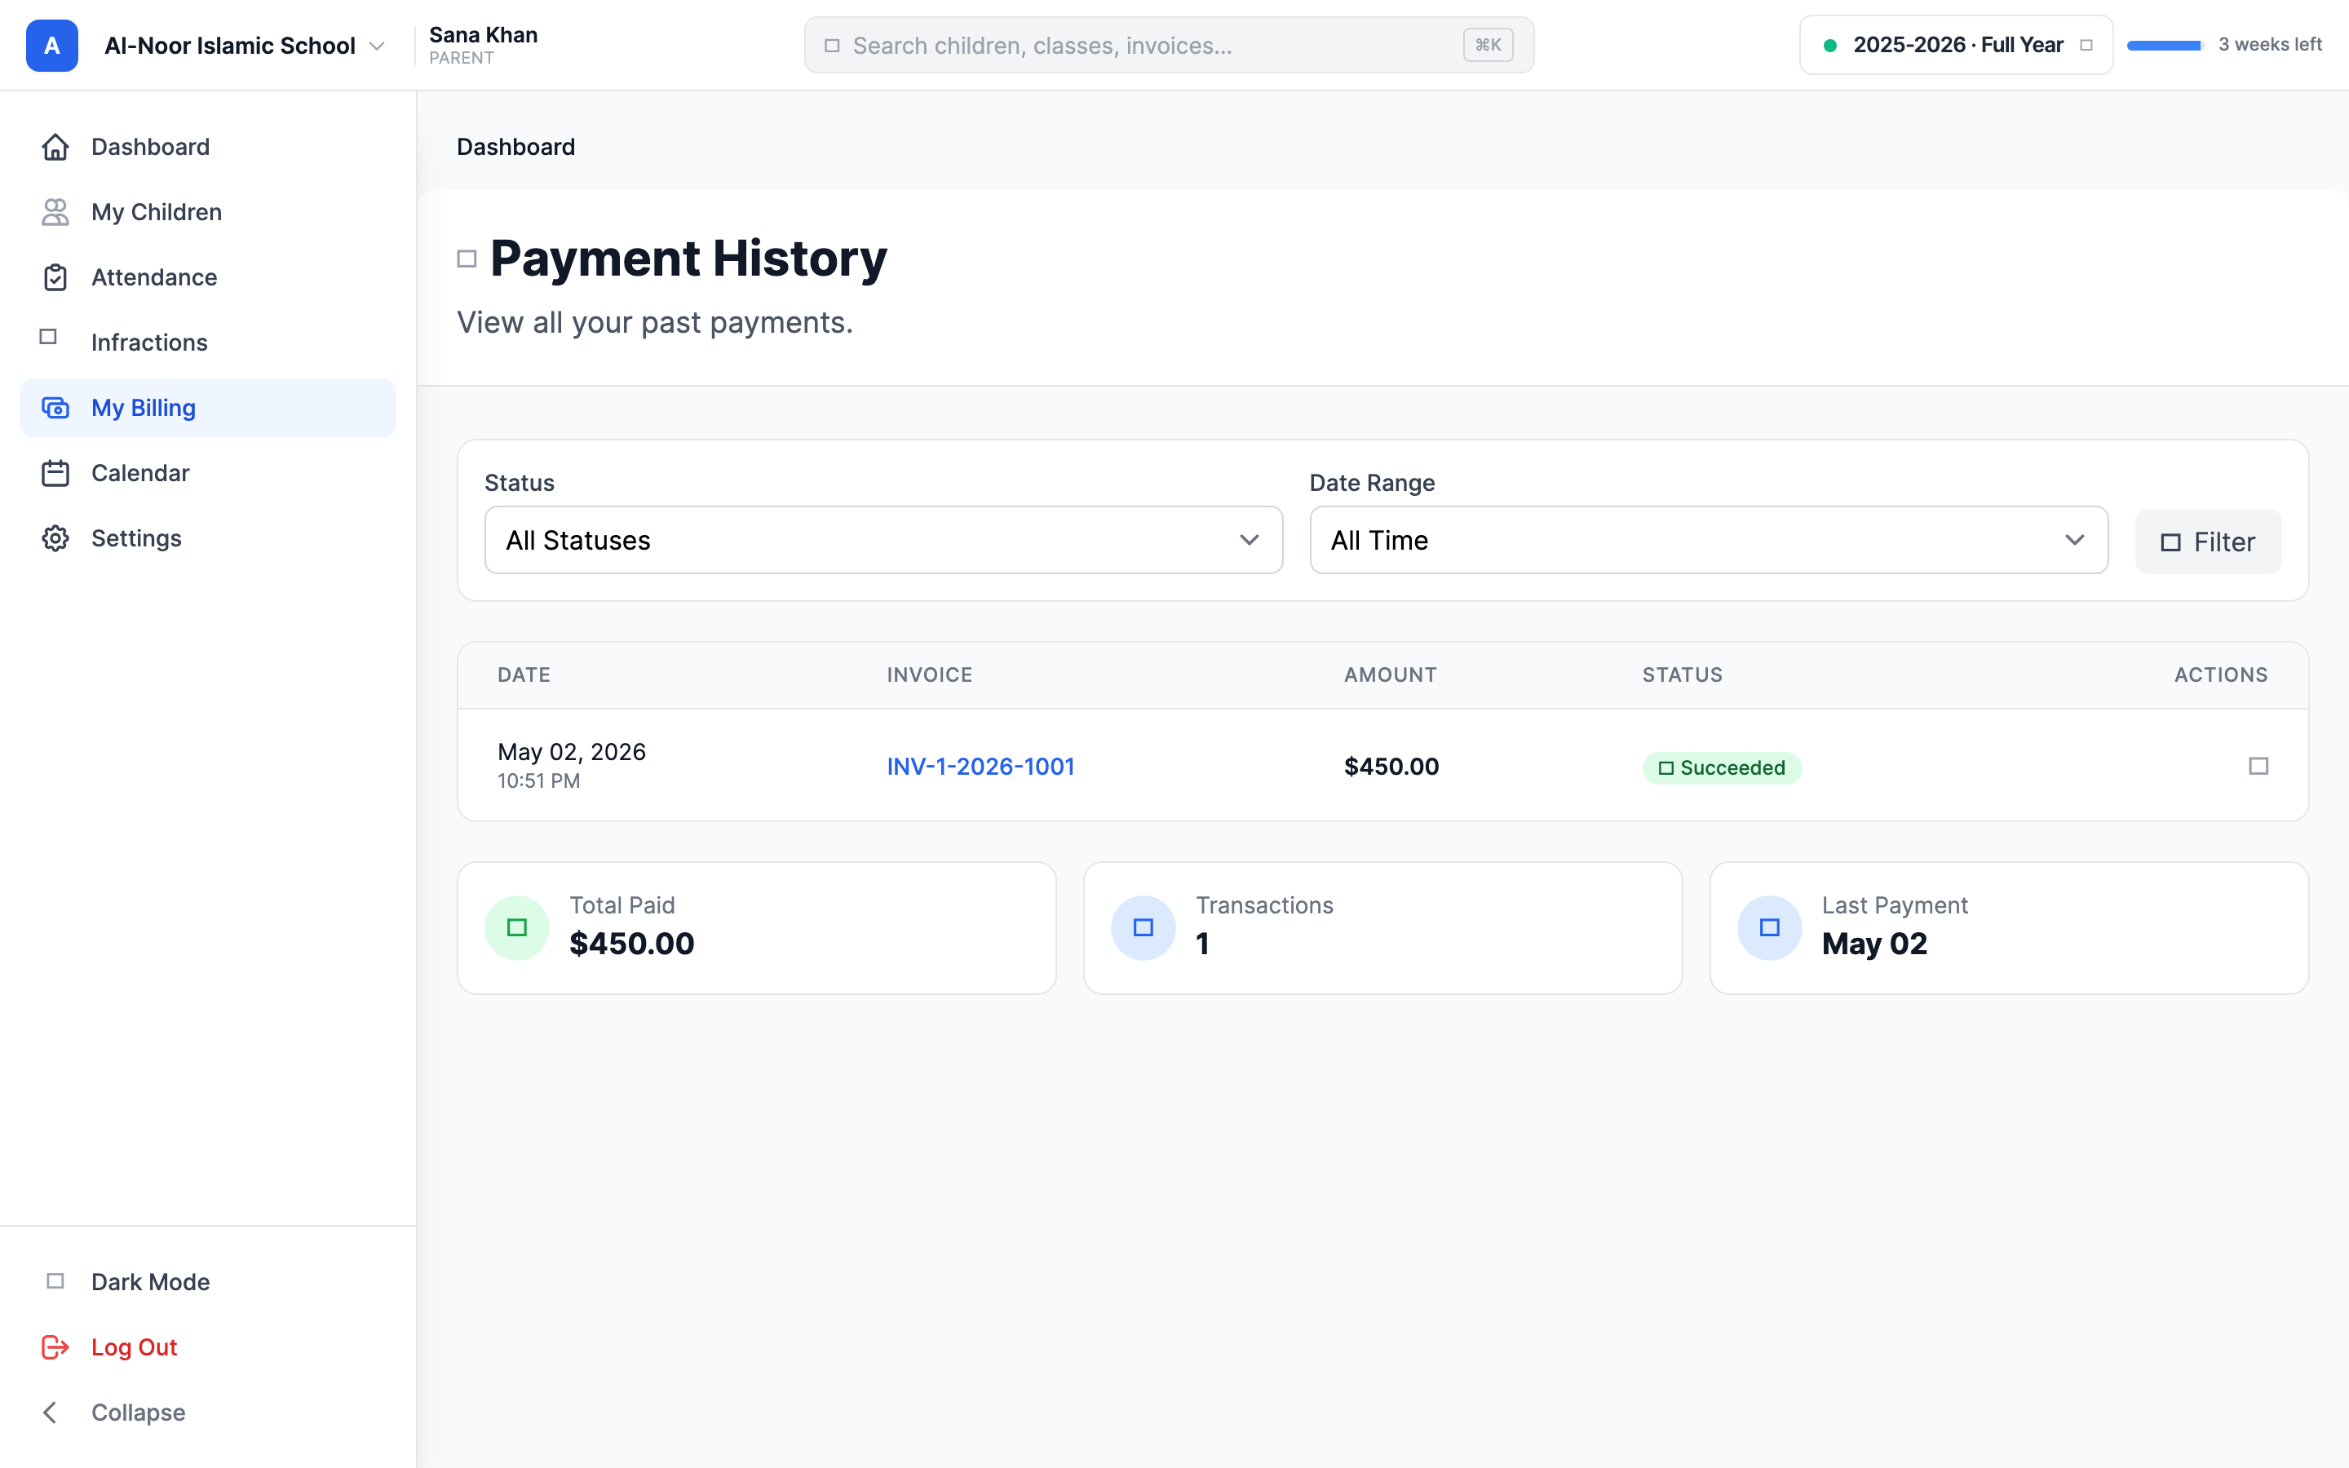Click the Total Paid $450.00 value
Screen dimensions: 2349x1468
(632, 944)
